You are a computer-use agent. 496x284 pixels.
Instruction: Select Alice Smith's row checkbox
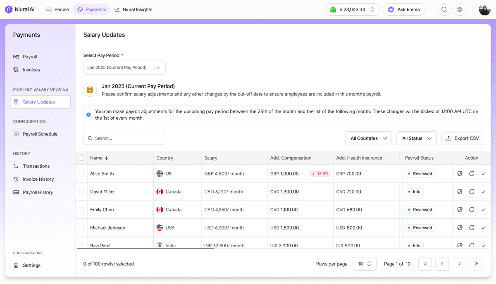click(81, 174)
